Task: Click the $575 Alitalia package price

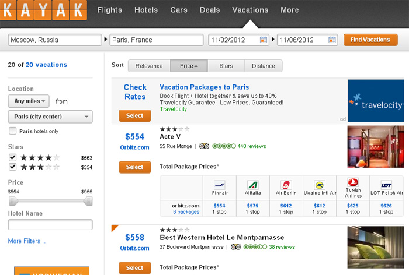Action: (x=253, y=206)
